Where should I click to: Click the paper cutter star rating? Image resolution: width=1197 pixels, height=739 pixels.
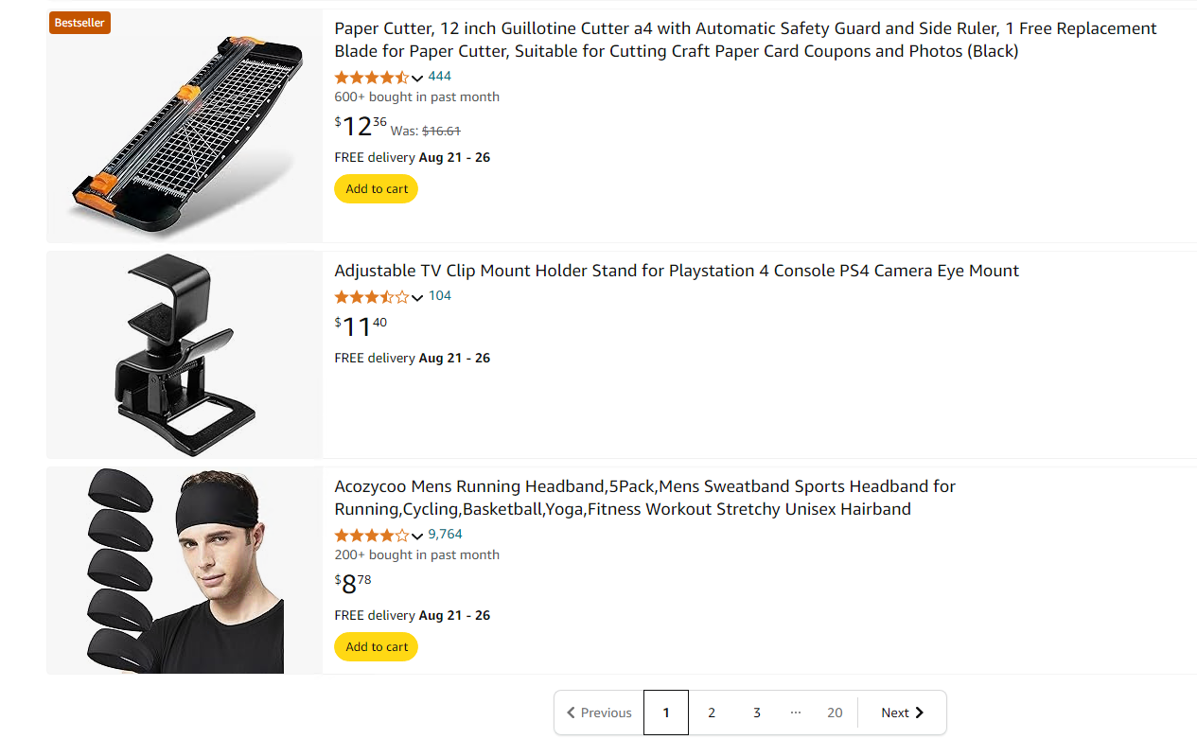(x=372, y=77)
